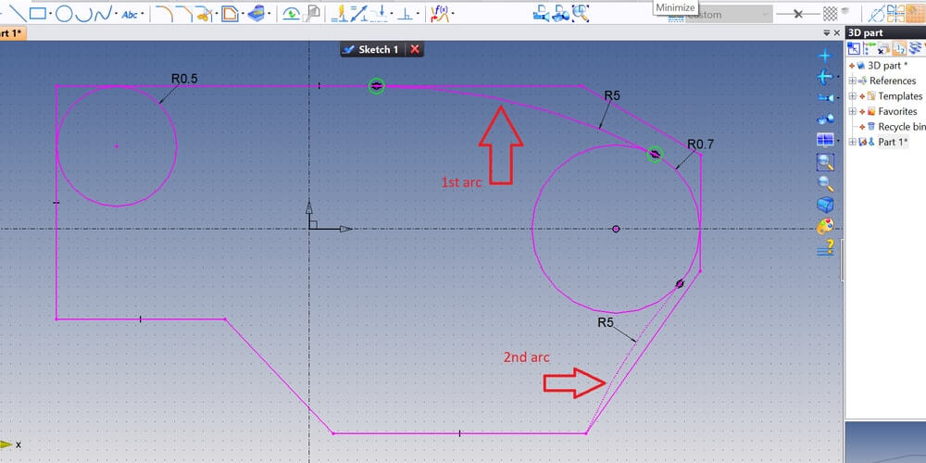Select the Trim scissors tool
The height and width of the screenshot is (463, 926).
click(x=205, y=14)
